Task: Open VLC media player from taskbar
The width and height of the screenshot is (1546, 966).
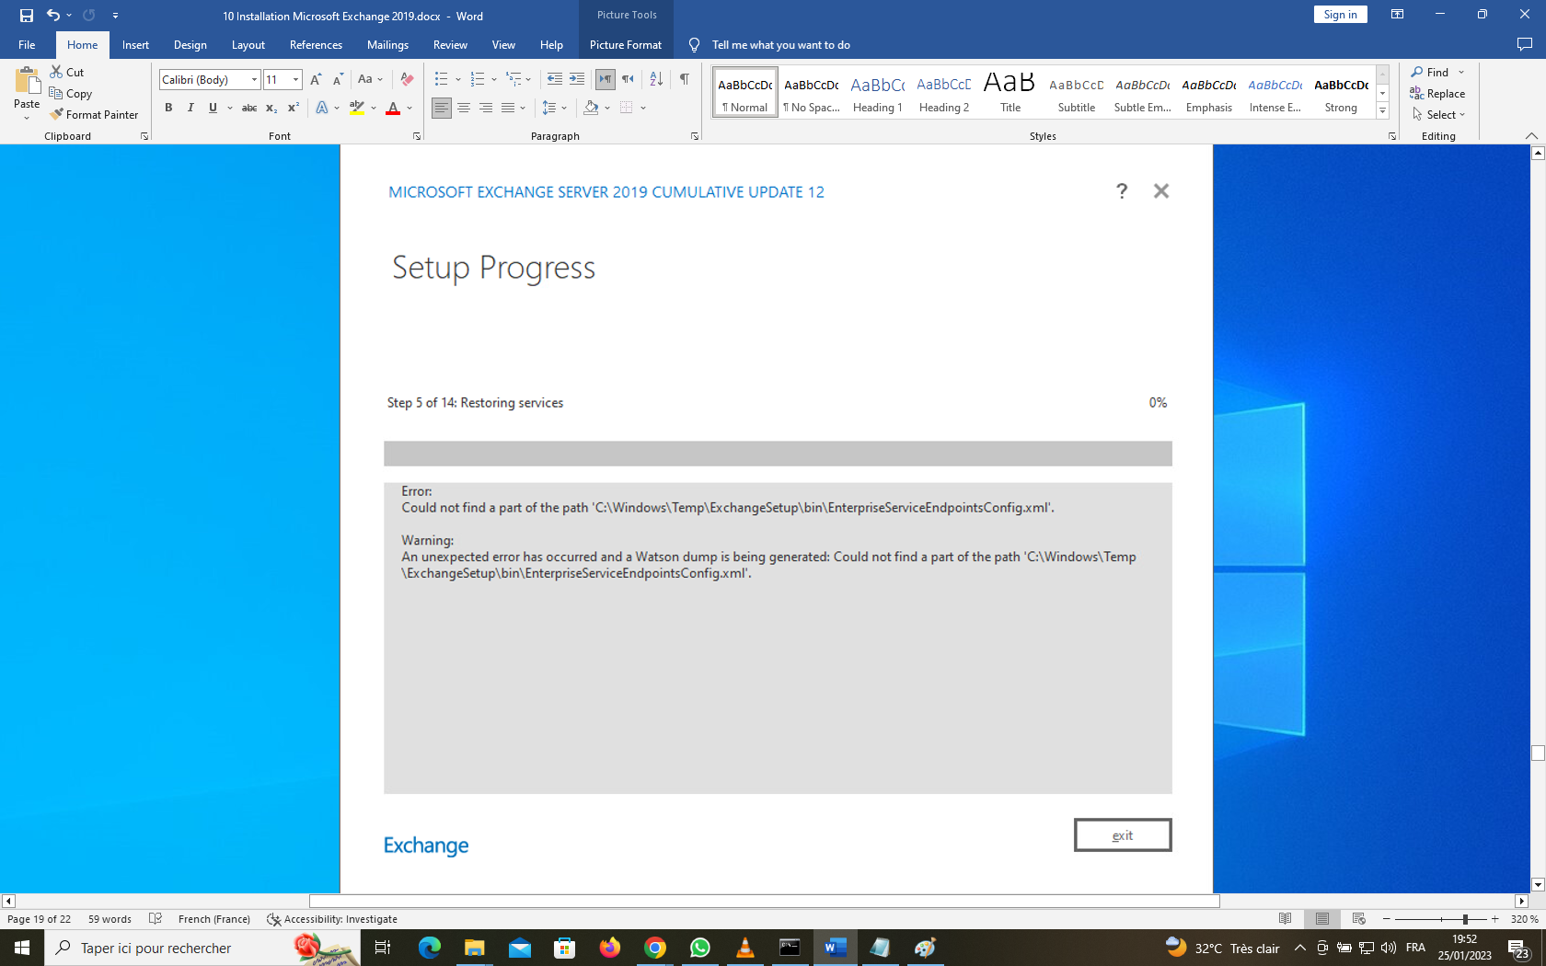Action: [x=744, y=948]
